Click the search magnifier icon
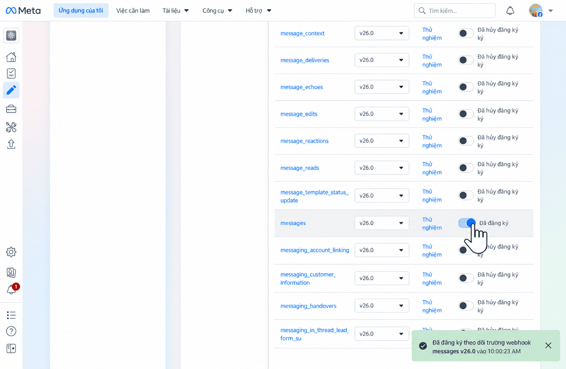This screenshot has width=566, height=369. pos(422,11)
